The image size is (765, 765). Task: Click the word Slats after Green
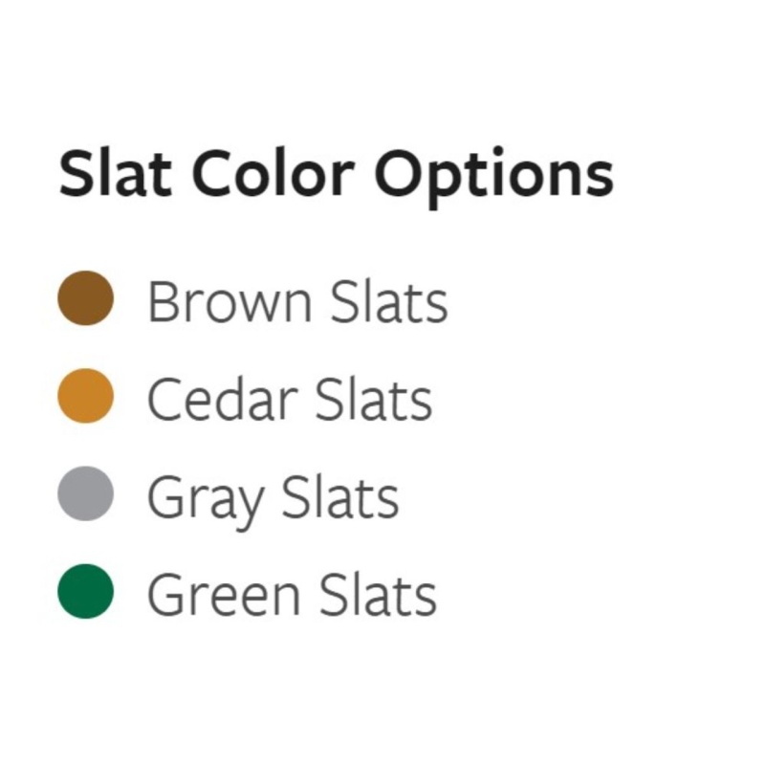[x=378, y=595]
